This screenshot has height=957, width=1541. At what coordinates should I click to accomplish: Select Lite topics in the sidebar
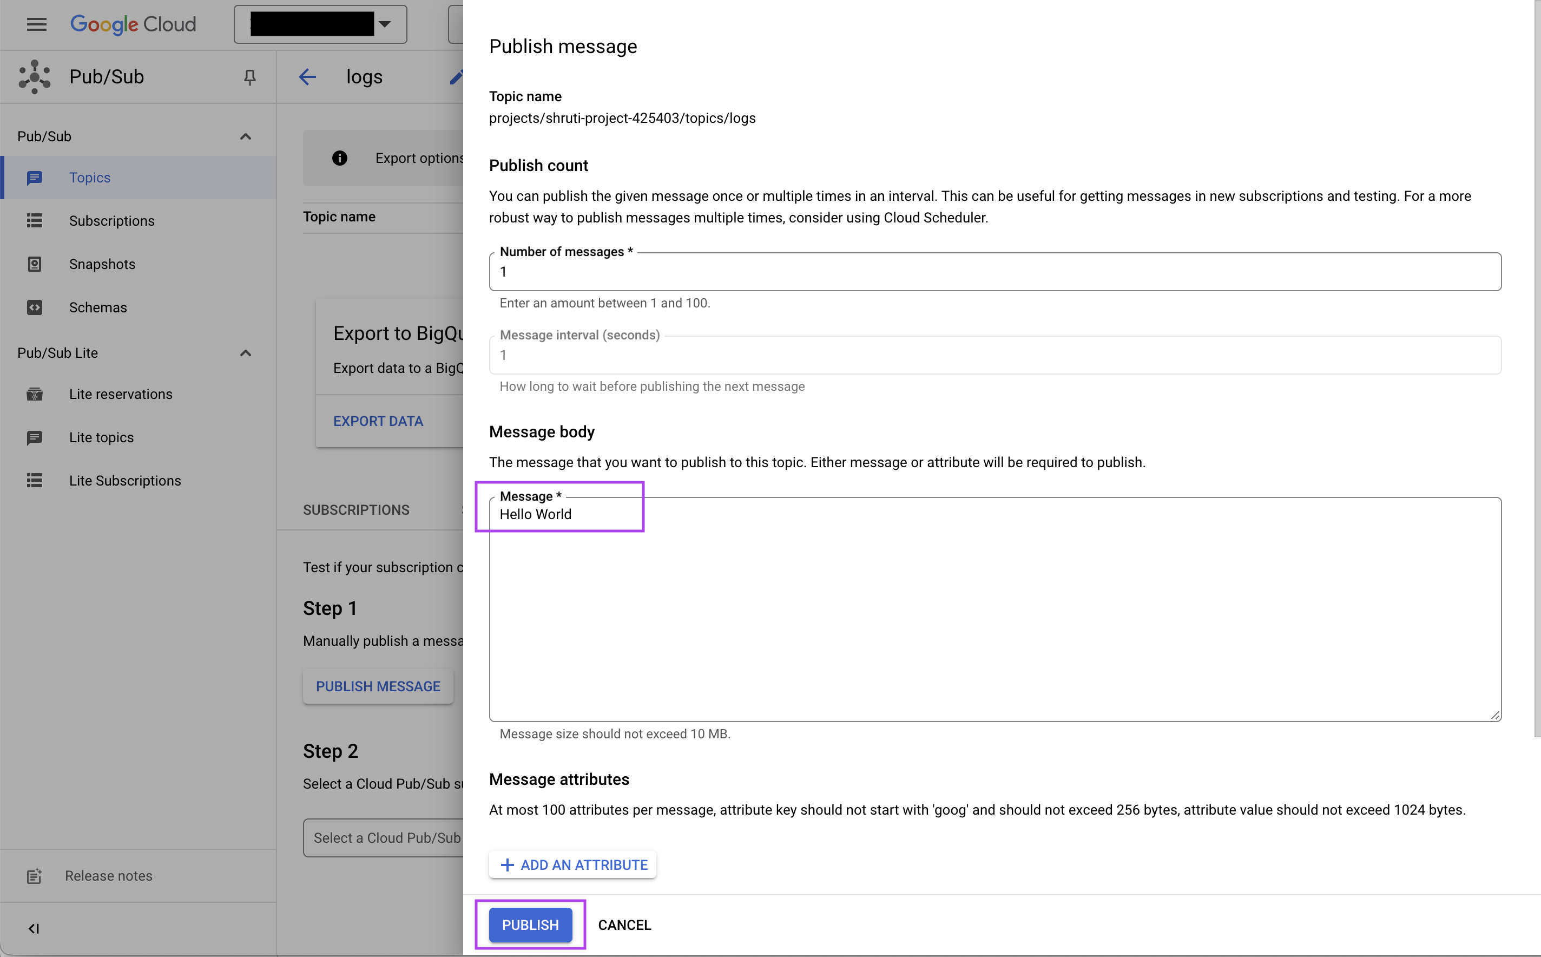click(x=101, y=437)
